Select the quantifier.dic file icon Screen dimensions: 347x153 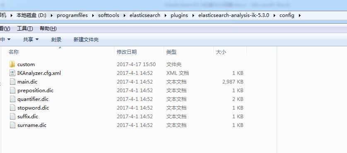pyautogui.click(x=12, y=99)
